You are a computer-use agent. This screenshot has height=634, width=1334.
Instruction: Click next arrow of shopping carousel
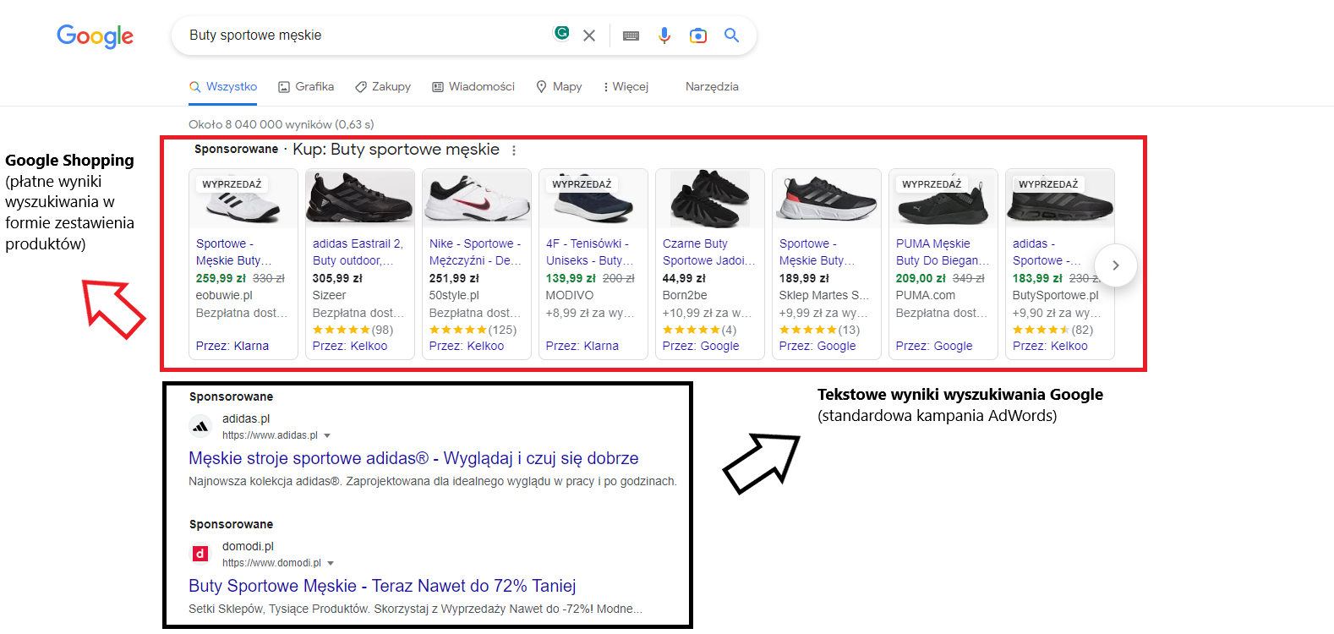click(1116, 265)
